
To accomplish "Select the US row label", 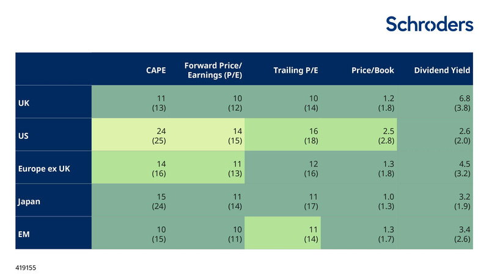I will click(x=23, y=135).
